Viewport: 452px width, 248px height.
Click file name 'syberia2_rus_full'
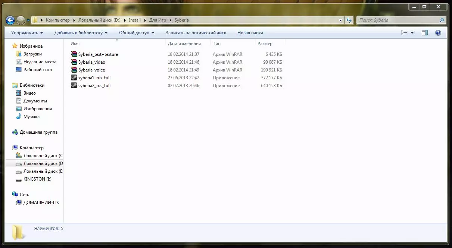click(94, 86)
